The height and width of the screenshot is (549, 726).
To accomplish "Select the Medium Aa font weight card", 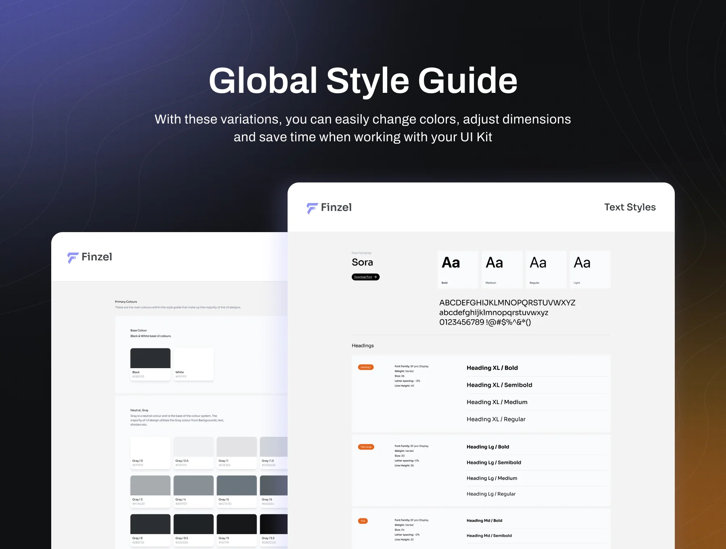I will 502,269.
